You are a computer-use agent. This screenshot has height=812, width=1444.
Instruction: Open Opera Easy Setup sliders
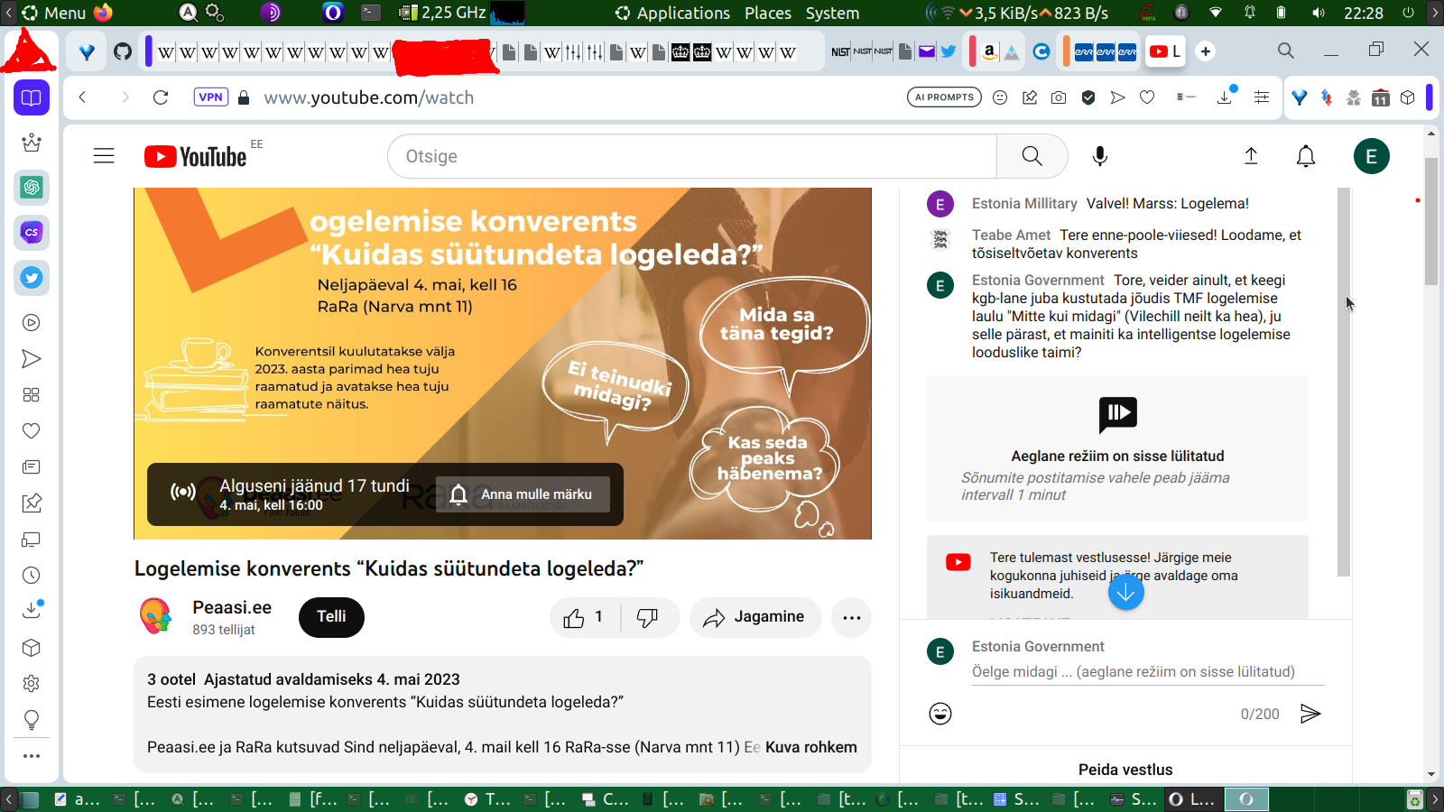(x=1262, y=97)
